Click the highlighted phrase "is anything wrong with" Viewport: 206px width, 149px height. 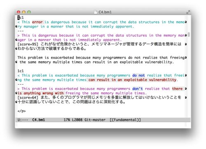click(x=40, y=93)
